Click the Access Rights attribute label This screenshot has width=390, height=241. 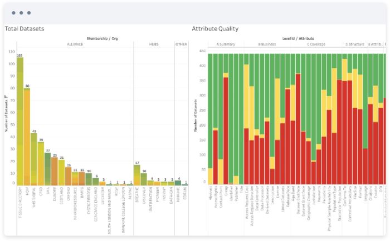coord(216,197)
